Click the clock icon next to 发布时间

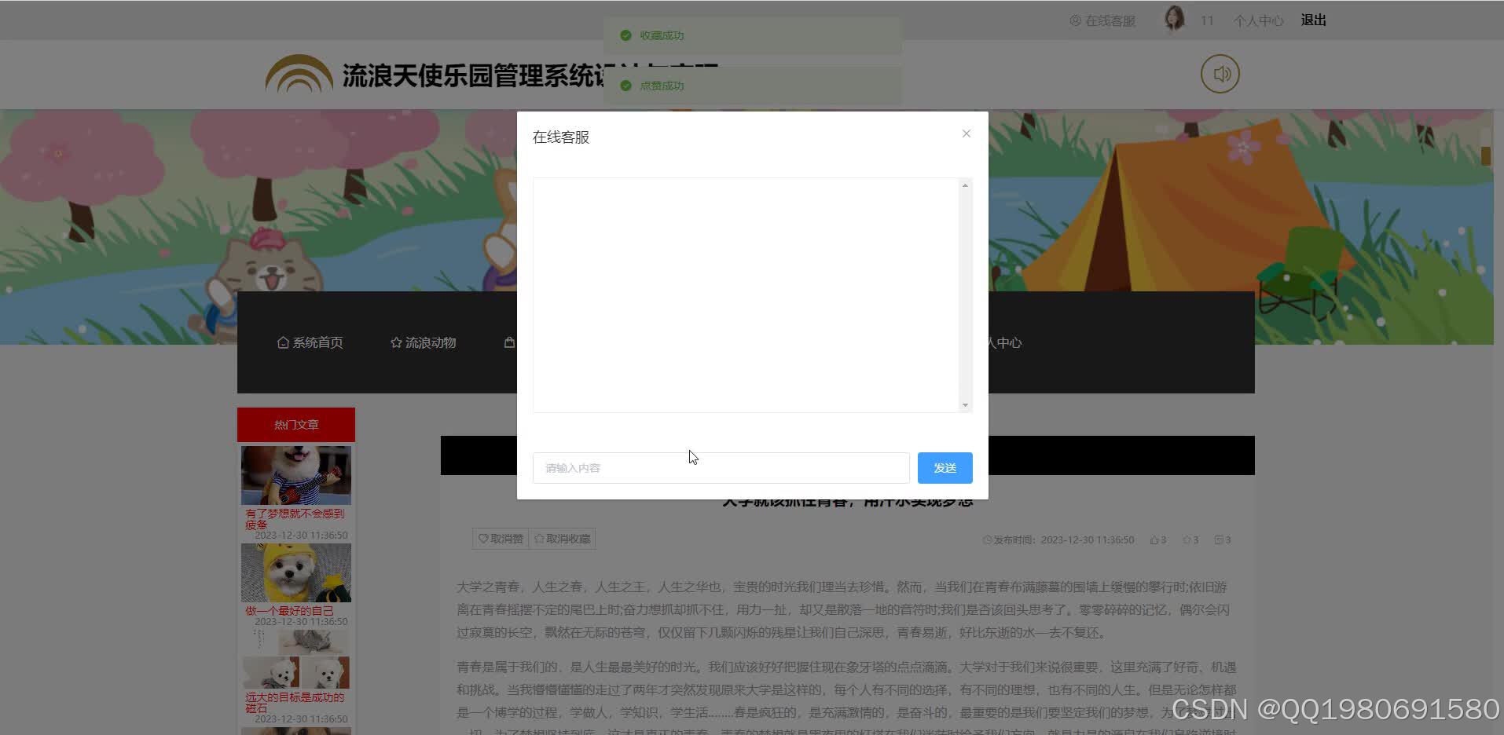tap(987, 539)
